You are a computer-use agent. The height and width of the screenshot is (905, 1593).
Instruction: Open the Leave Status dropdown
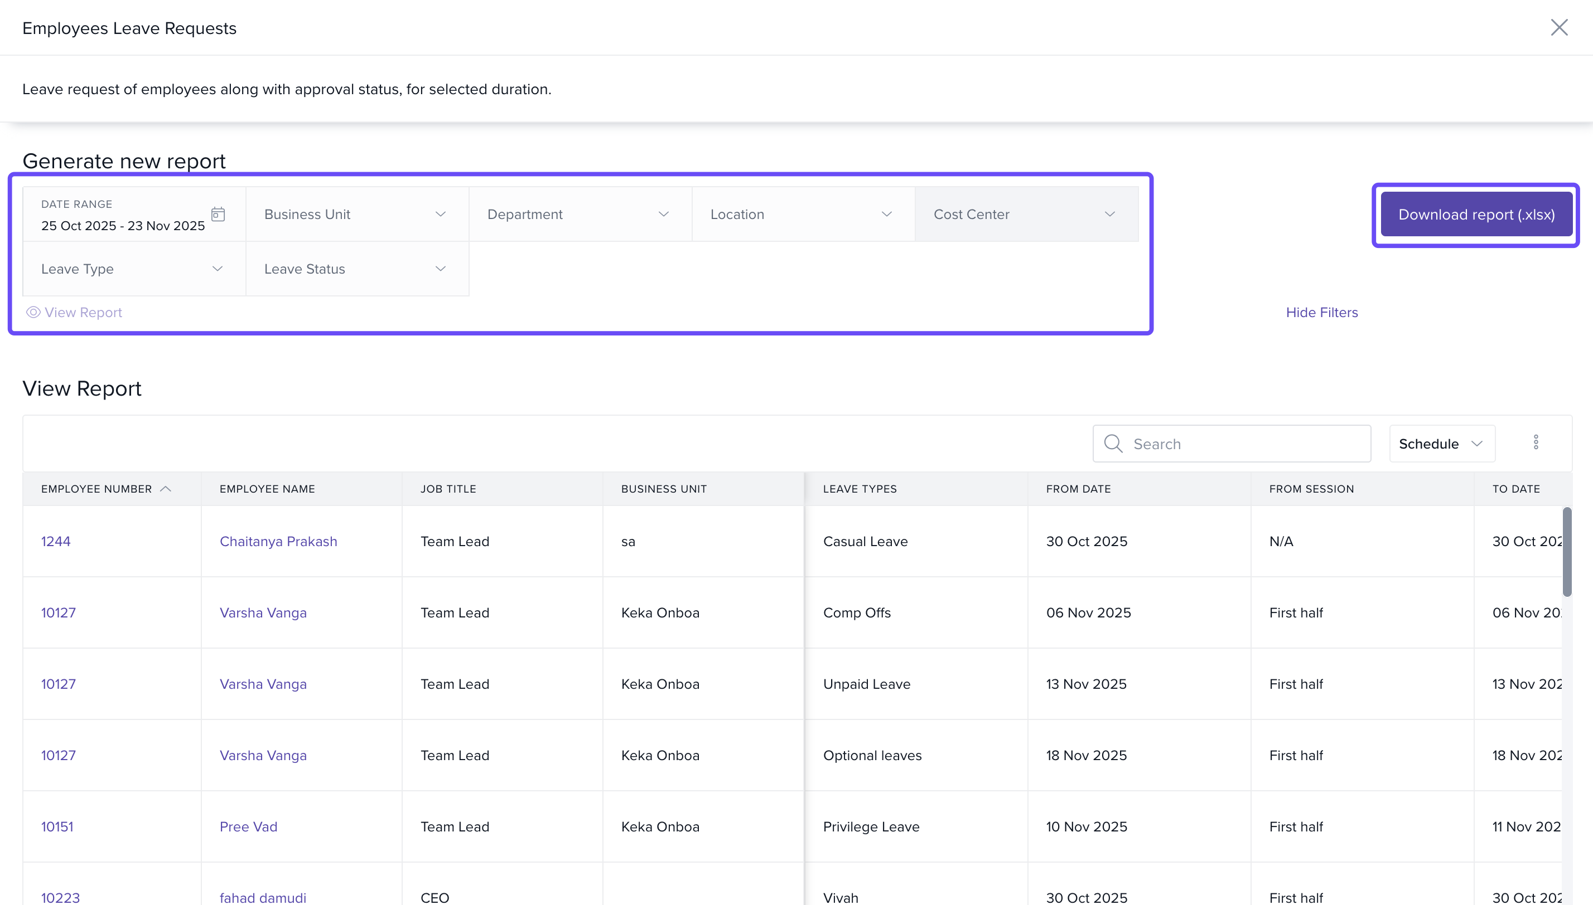tap(357, 269)
